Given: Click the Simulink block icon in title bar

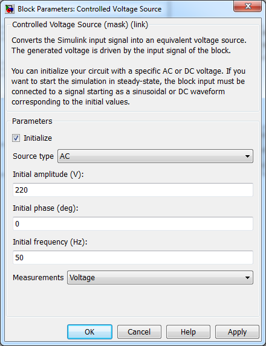Looking at the screenshot, I should point(10,9).
